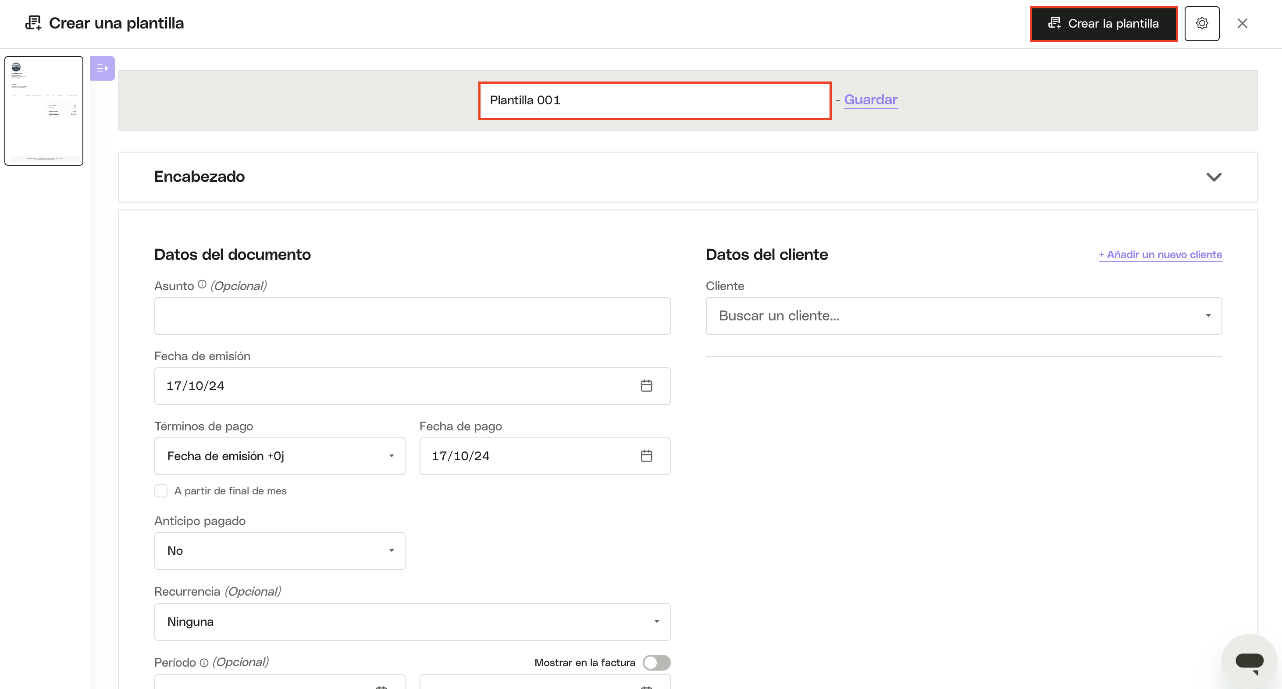Open calendar picker for Fecha de pago
1282x689 pixels.
(646, 456)
